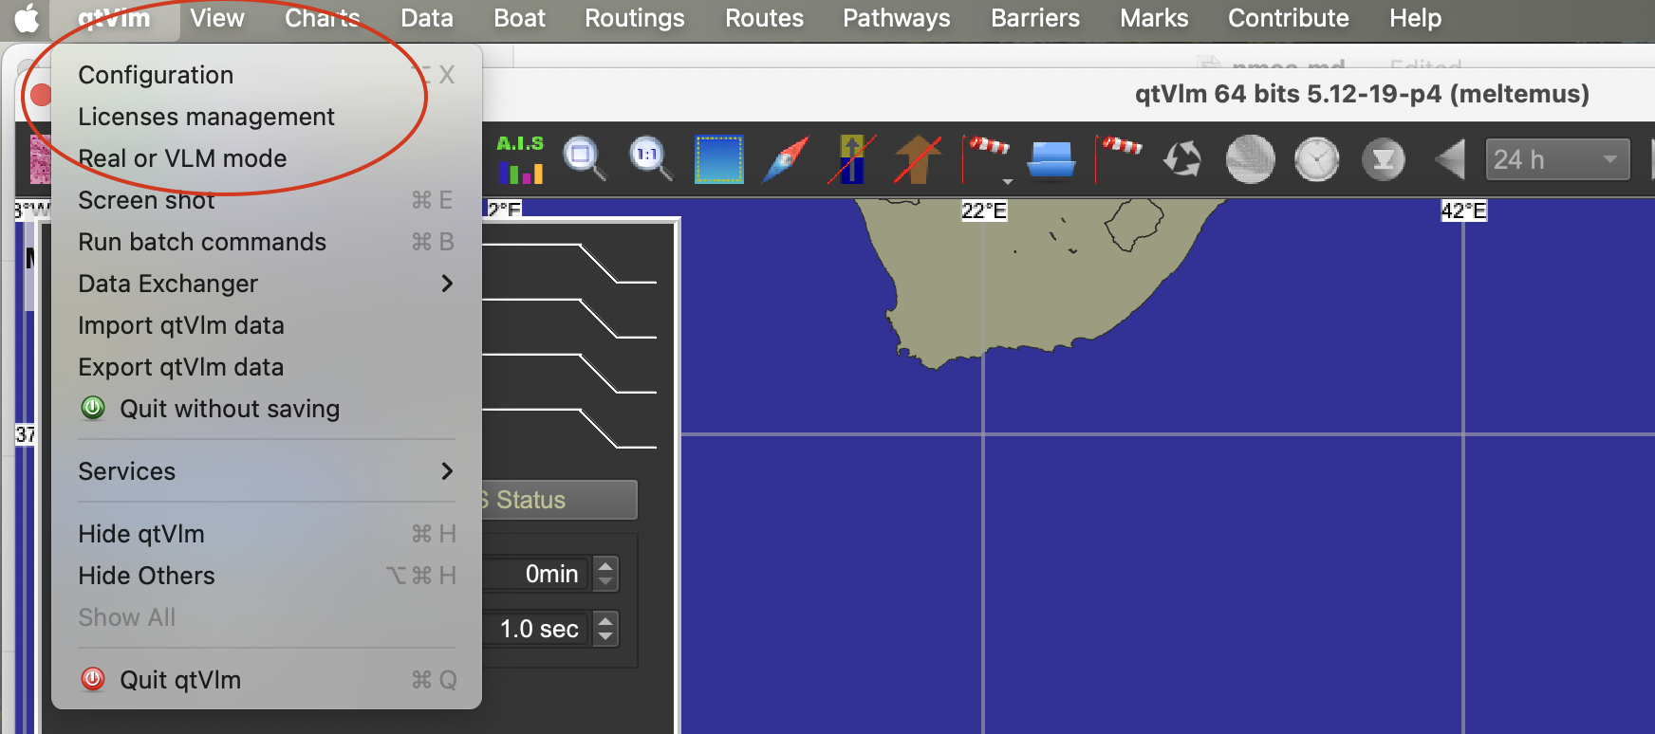
Task: Click the green Quit without saving icon
Action: coord(93,408)
